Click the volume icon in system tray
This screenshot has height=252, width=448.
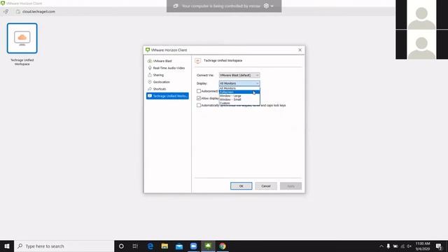point(409,246)
